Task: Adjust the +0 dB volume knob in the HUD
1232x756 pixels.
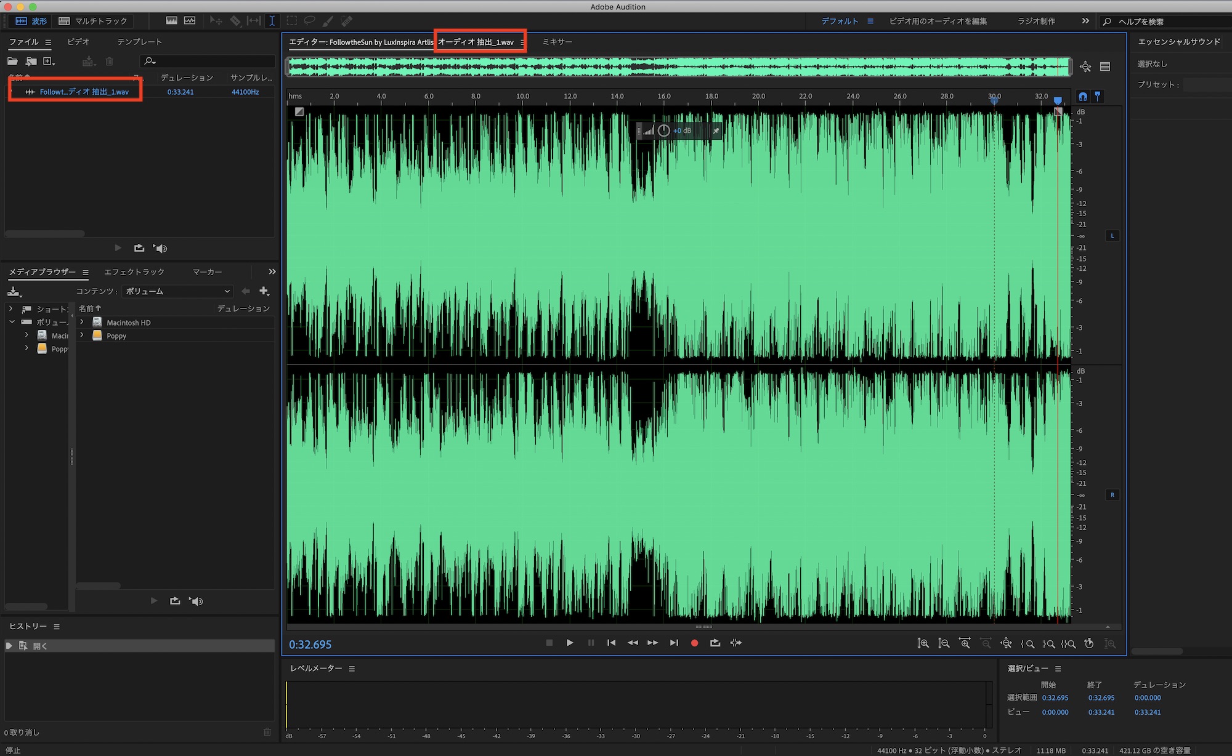Action: coord(663,131)
